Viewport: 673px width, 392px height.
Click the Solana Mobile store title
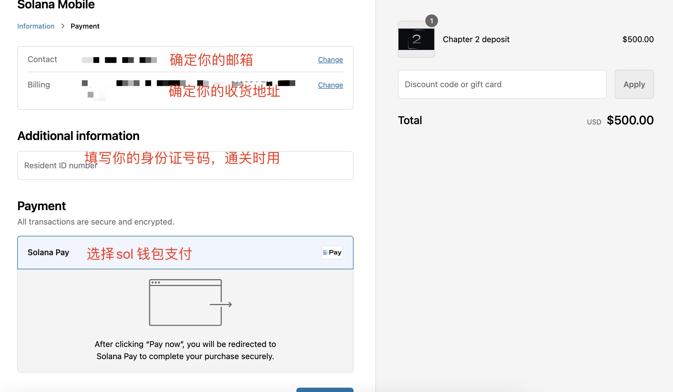click(x=56, y=5)
